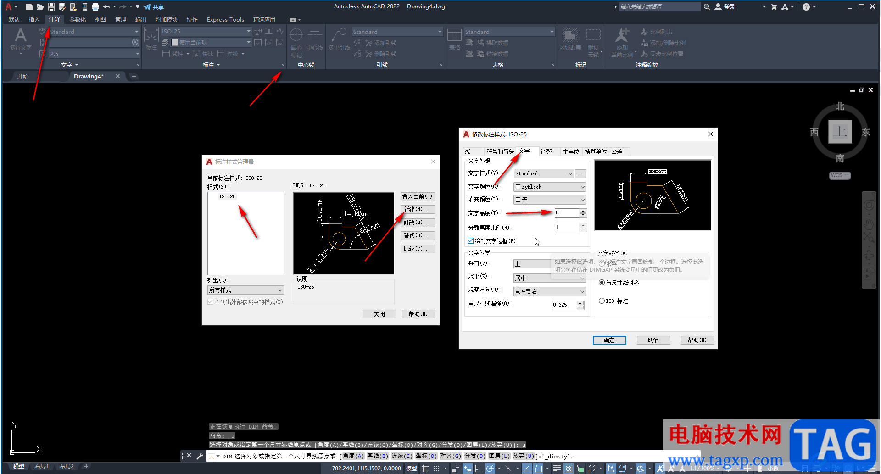Click the Lineweight display icon in status bar
The height and width of the screenshot is (474, 881).
(x=557, y=468)
